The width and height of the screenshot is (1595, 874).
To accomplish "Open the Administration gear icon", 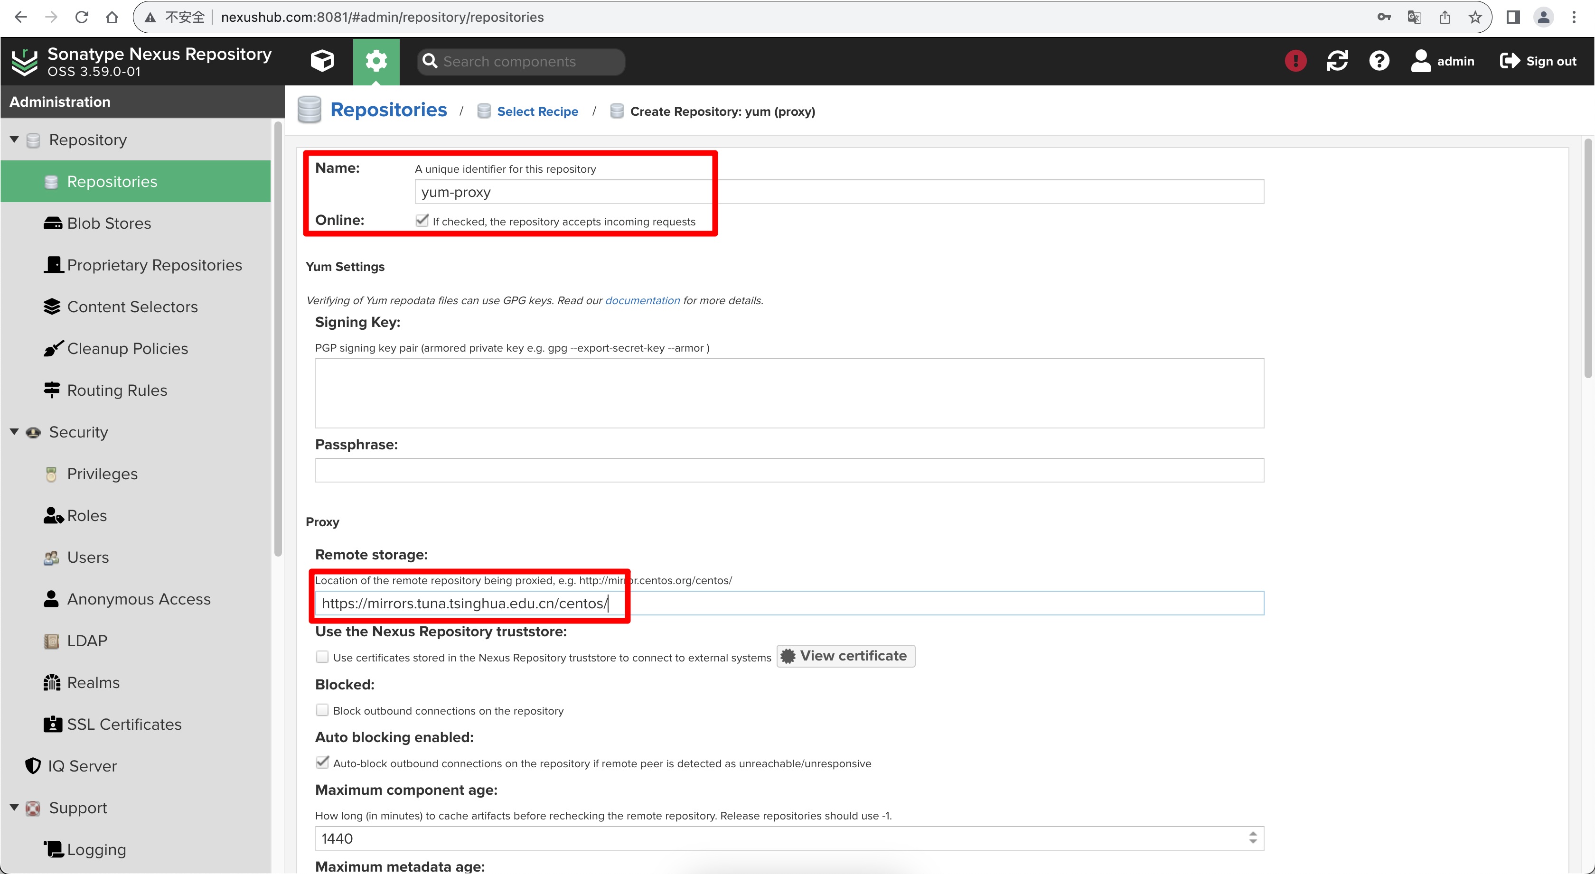I will point(376,61).
